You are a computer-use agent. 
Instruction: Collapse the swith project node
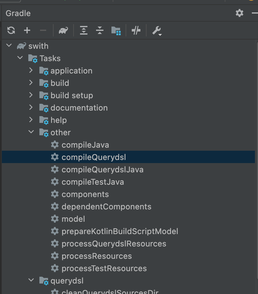(x=9, y=46)
